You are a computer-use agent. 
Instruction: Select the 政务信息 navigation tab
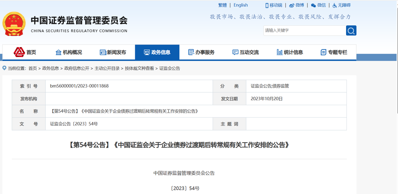[157, 52]
